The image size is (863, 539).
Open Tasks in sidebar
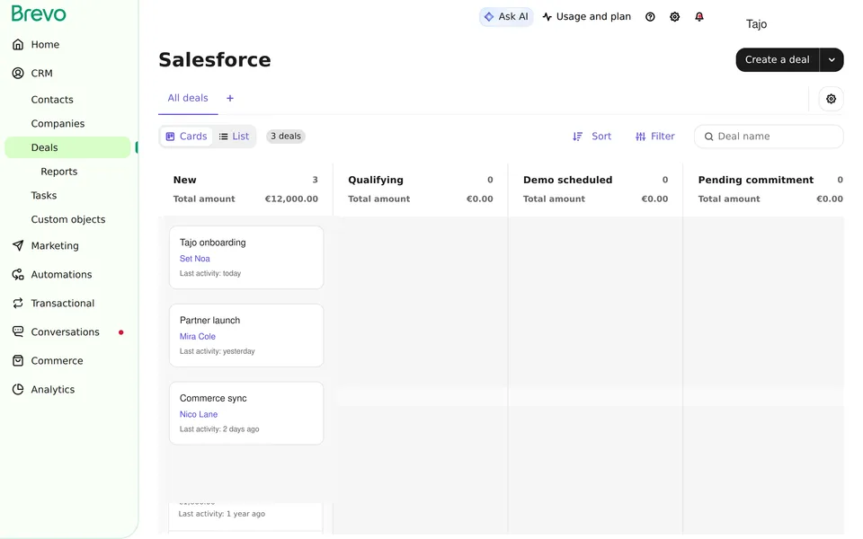click(x=44, y=195)
